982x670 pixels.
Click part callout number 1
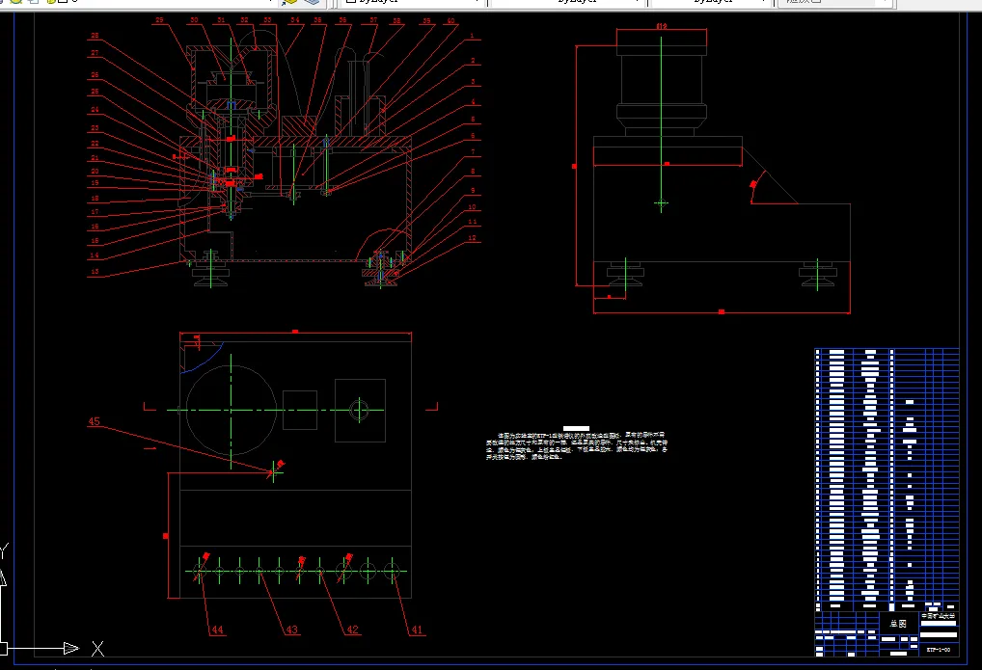pyautogui.click(x=473, y=36)
